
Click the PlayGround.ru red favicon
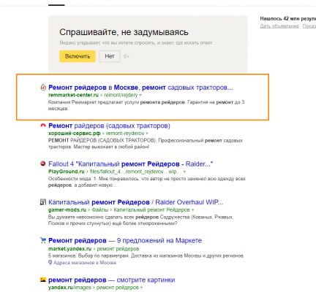click(43, 164)
